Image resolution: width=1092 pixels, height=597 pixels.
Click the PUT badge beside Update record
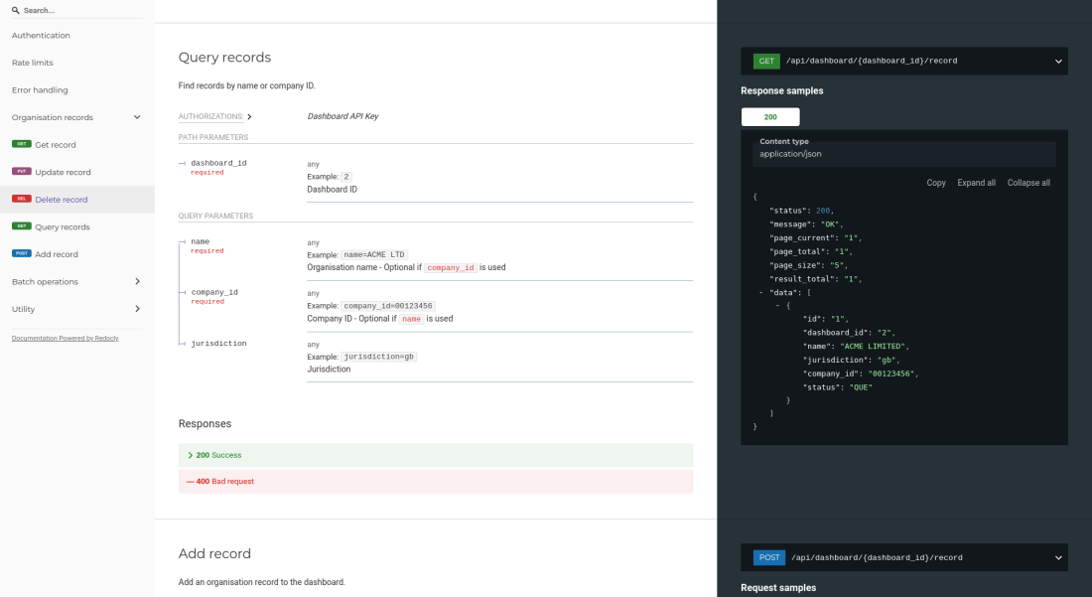tap(21, 172)
